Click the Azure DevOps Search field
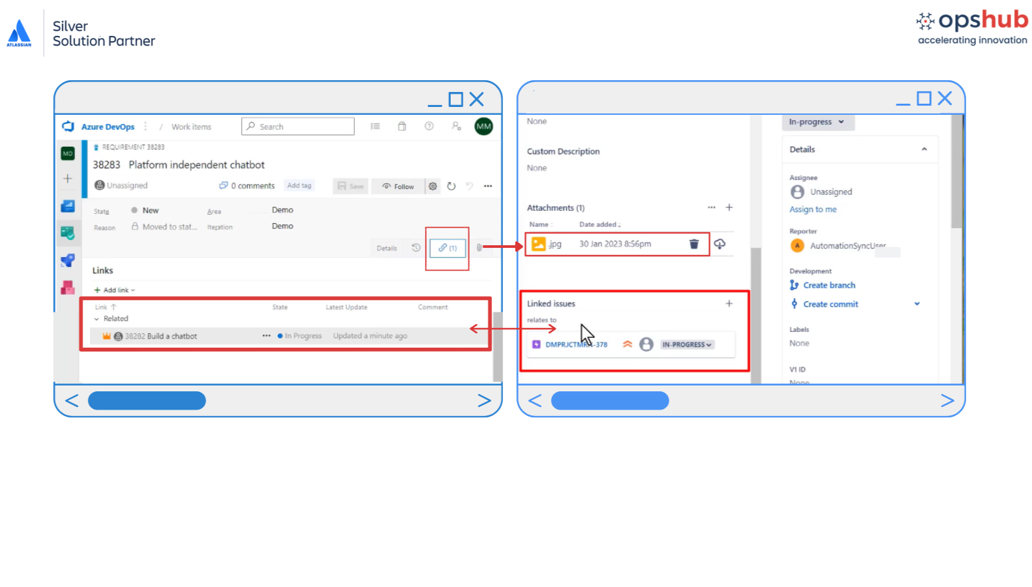 tap(298, 127)
